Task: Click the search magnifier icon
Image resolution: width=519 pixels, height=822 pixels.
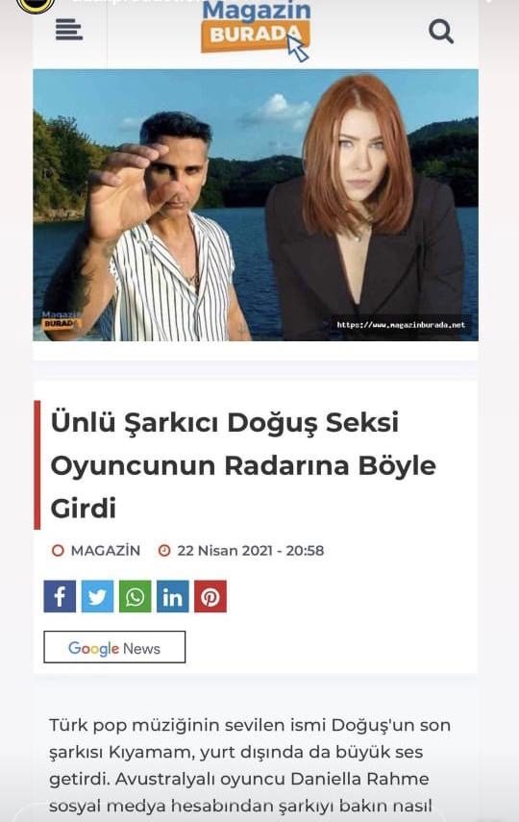Action: click(x=441, y=32)
